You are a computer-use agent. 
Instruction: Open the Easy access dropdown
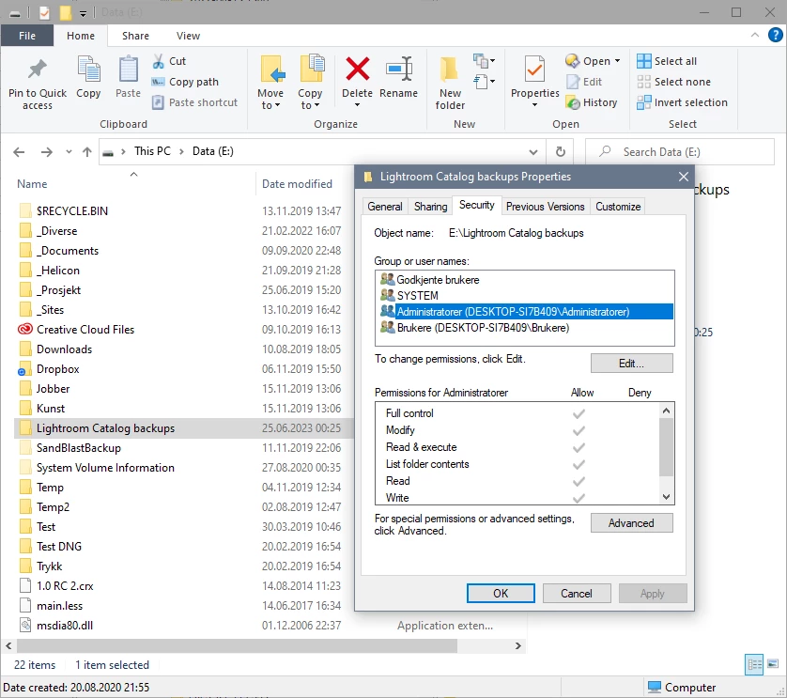(485, 82)
